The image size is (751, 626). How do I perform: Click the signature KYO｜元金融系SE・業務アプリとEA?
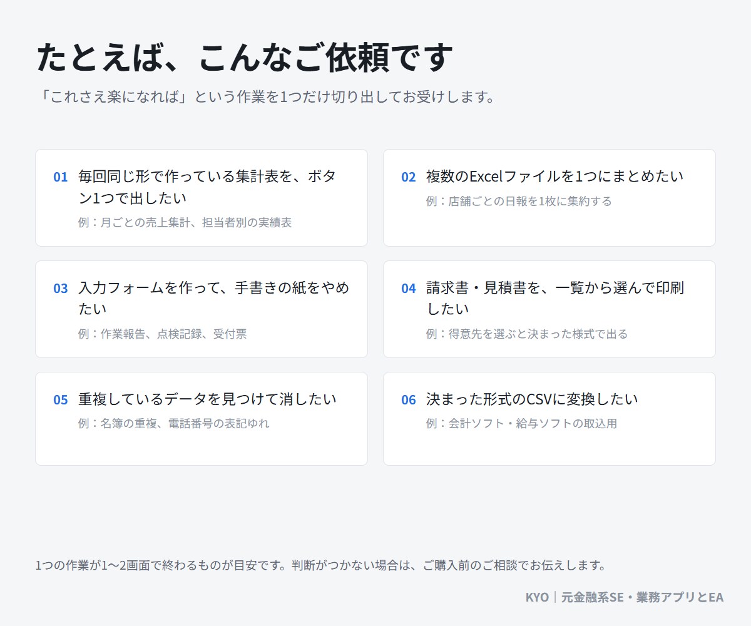coord(625,597)
